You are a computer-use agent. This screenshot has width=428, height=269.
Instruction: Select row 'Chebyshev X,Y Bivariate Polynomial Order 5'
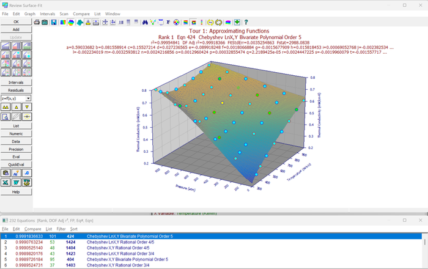[x=211, y=259]
